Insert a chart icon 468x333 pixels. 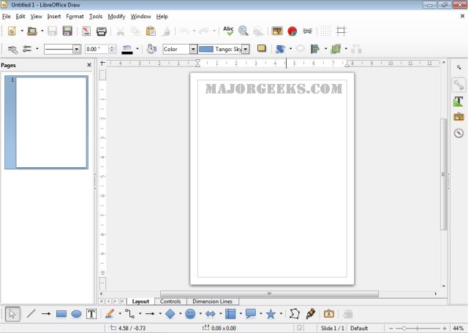coord(292,31)
